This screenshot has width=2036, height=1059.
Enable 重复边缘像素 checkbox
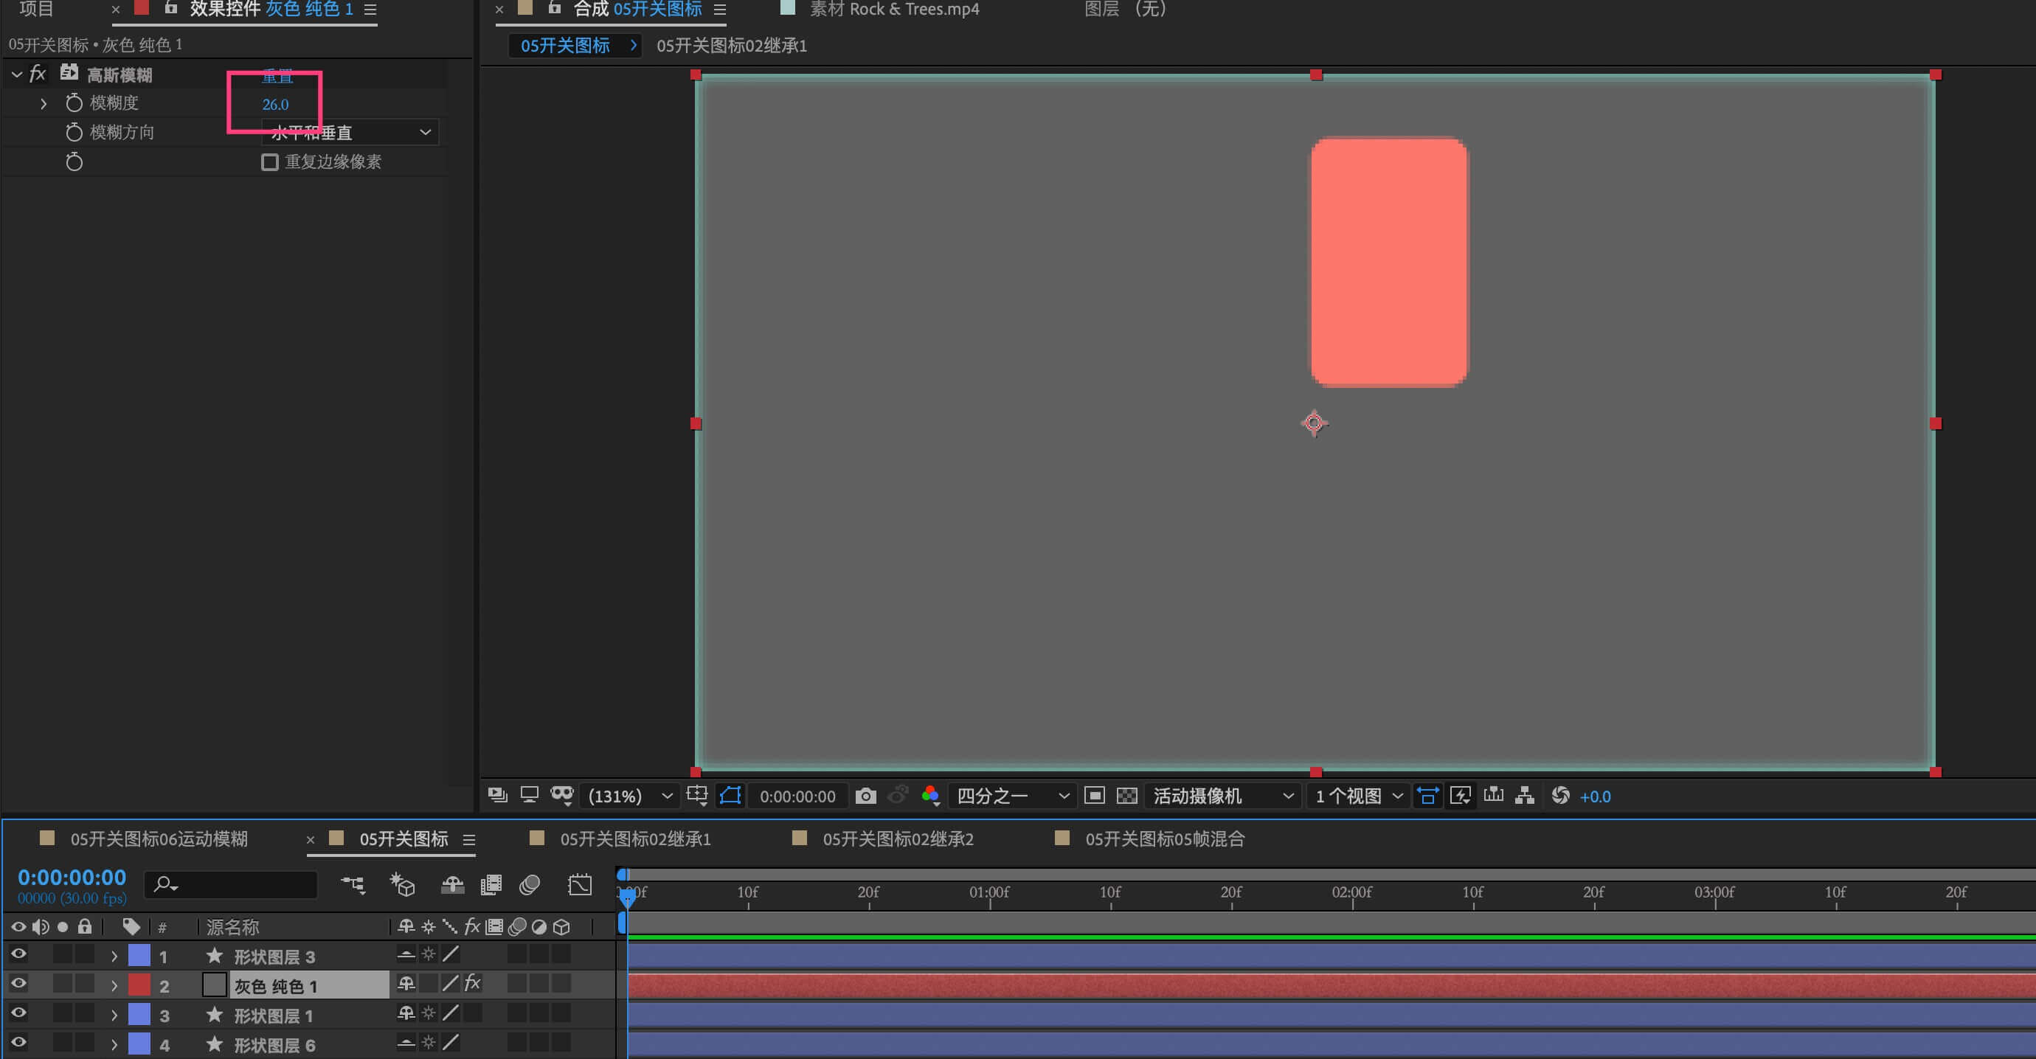[x=270, y=162]
